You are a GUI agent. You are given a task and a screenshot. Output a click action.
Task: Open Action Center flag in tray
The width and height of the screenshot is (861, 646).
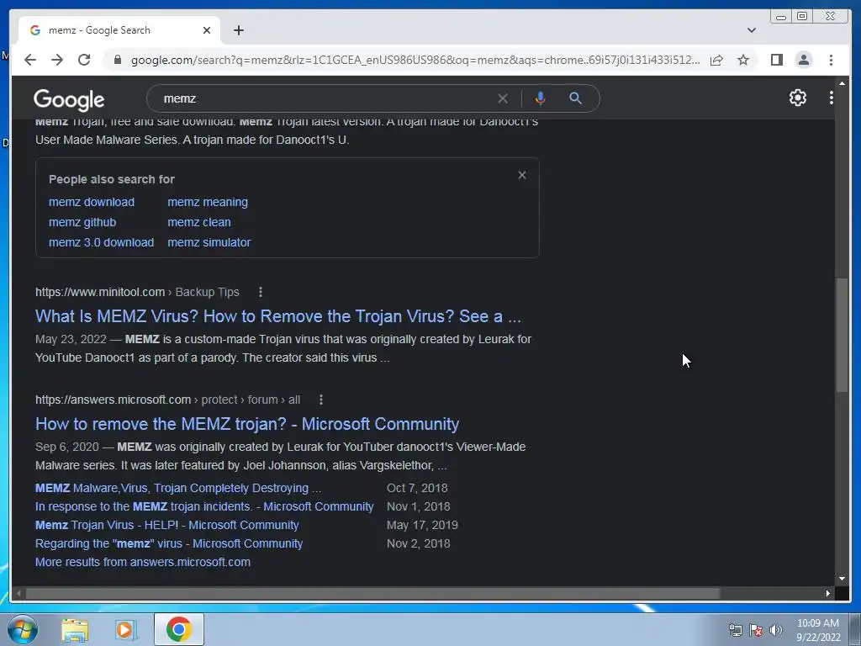tap(756, 630)
